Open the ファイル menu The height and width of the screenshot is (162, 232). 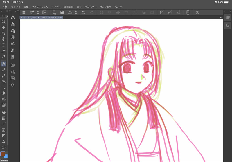click(x=16, y=7)
